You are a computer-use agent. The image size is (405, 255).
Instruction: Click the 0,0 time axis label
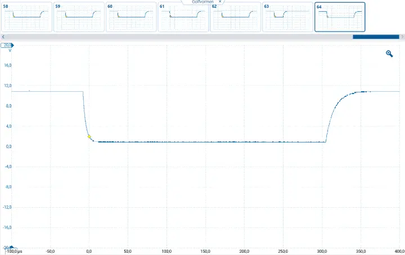pos(89,251)
